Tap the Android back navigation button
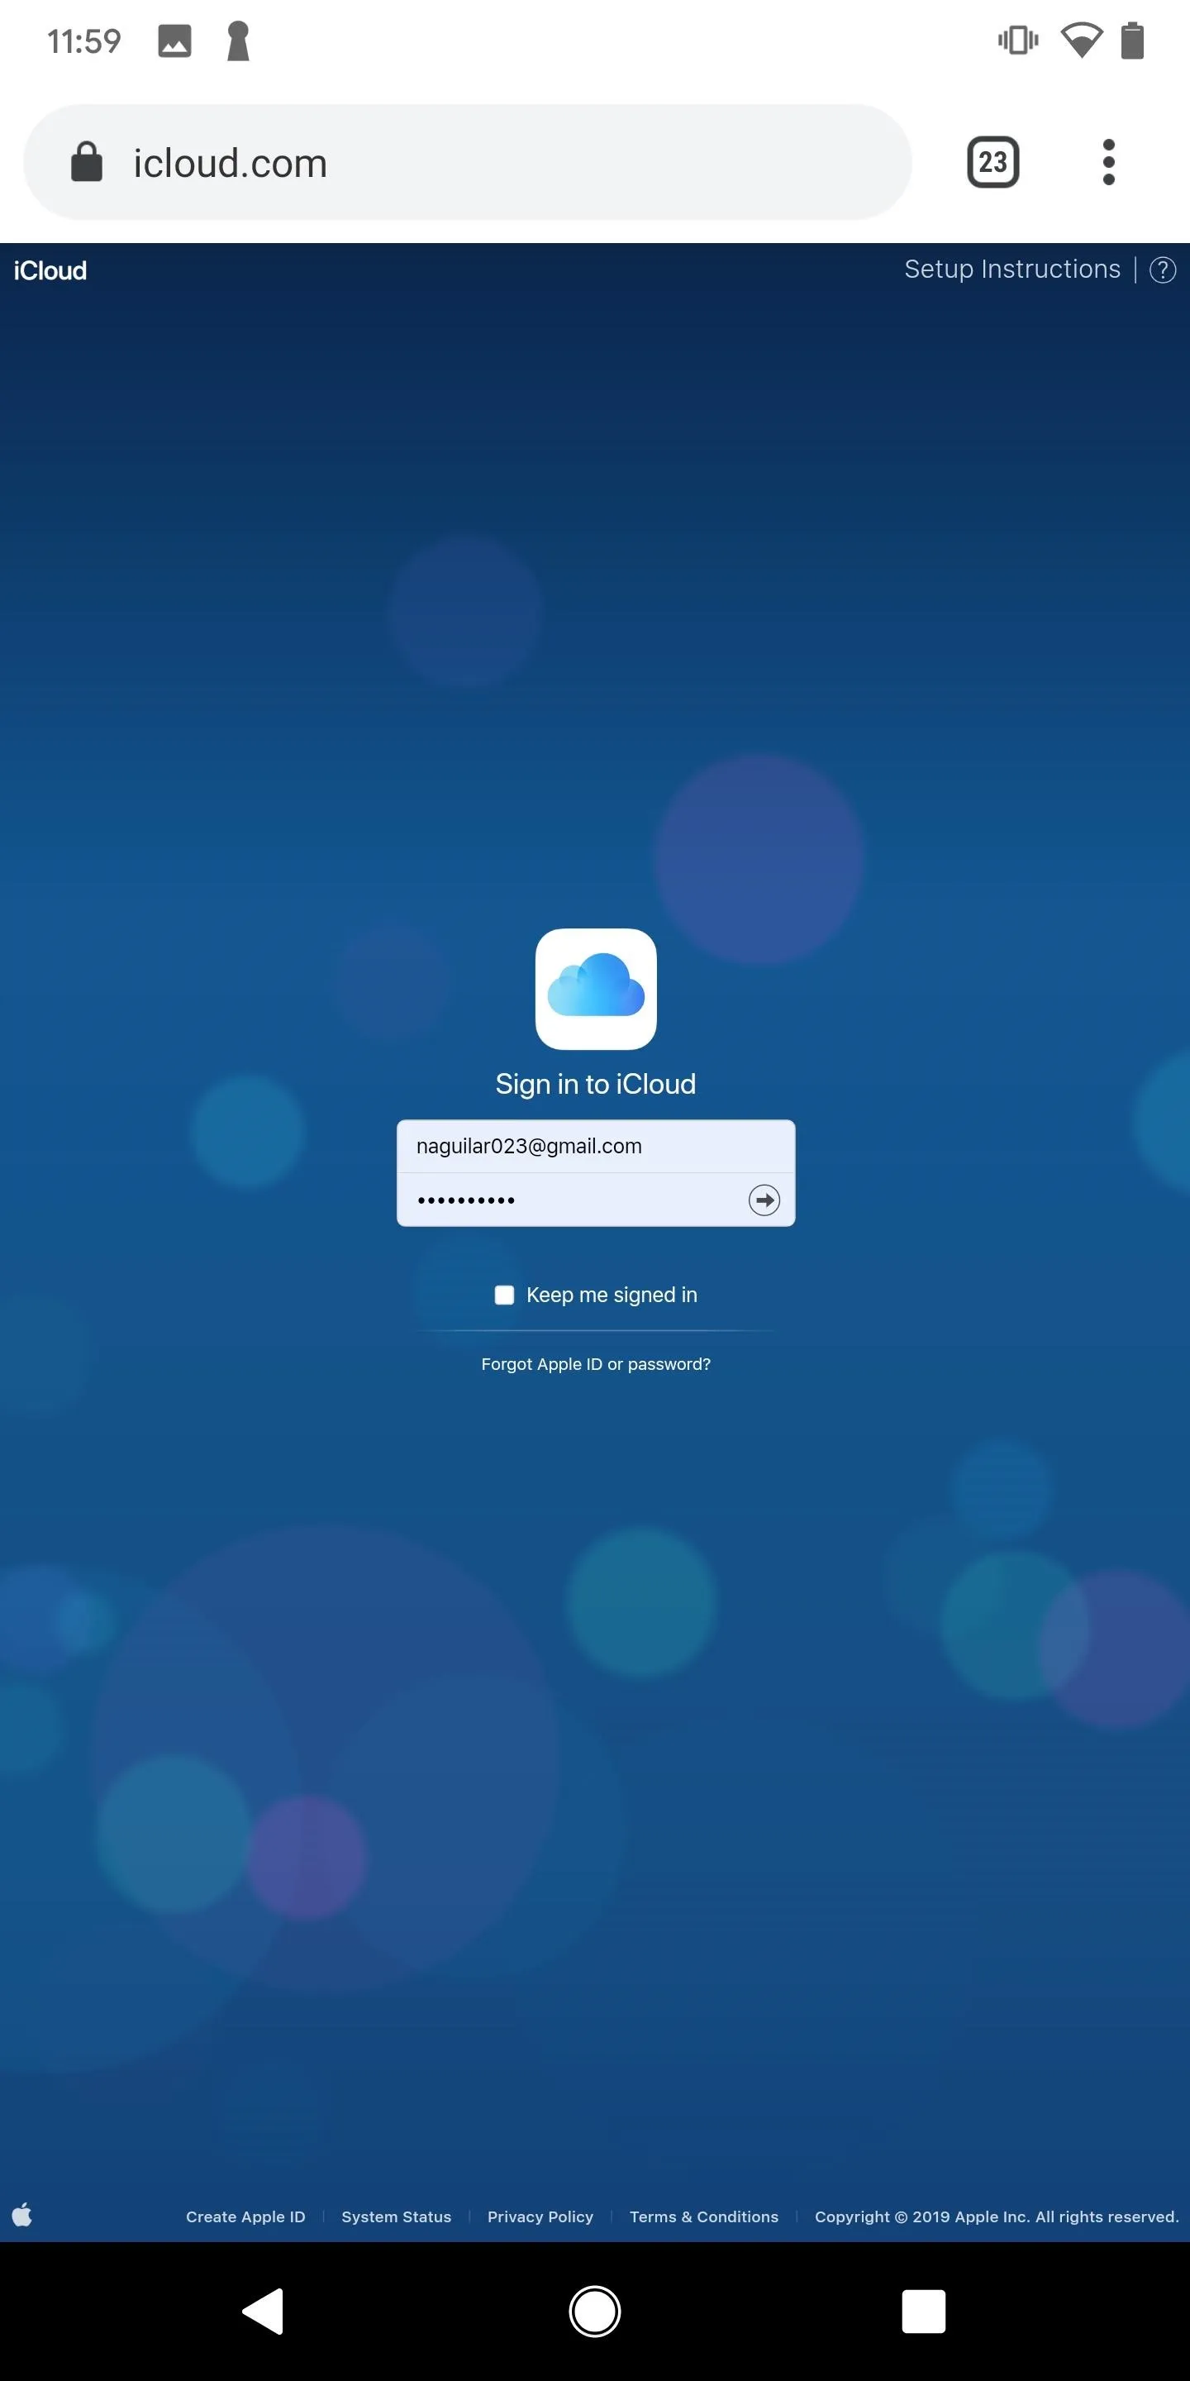1190x2381 pixels. tap(264, 2312)
